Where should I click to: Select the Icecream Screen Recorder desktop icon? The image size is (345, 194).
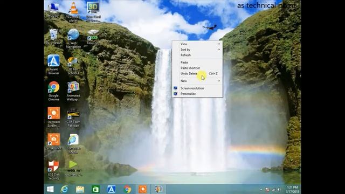coord(54,117)
